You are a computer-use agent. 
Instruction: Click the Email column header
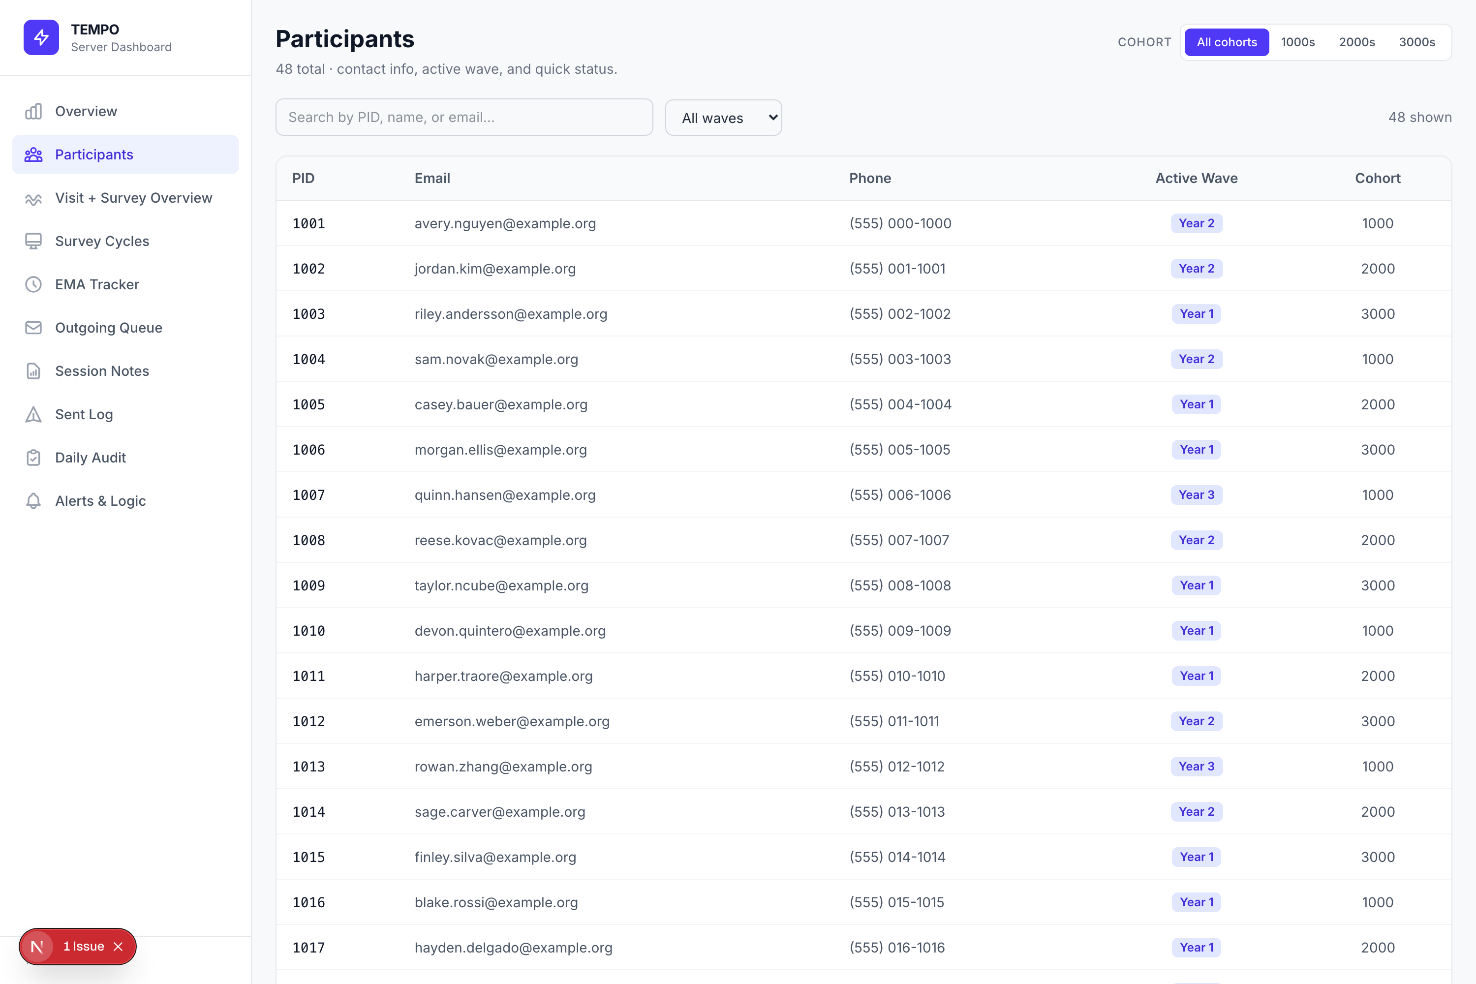coord(432,178)
